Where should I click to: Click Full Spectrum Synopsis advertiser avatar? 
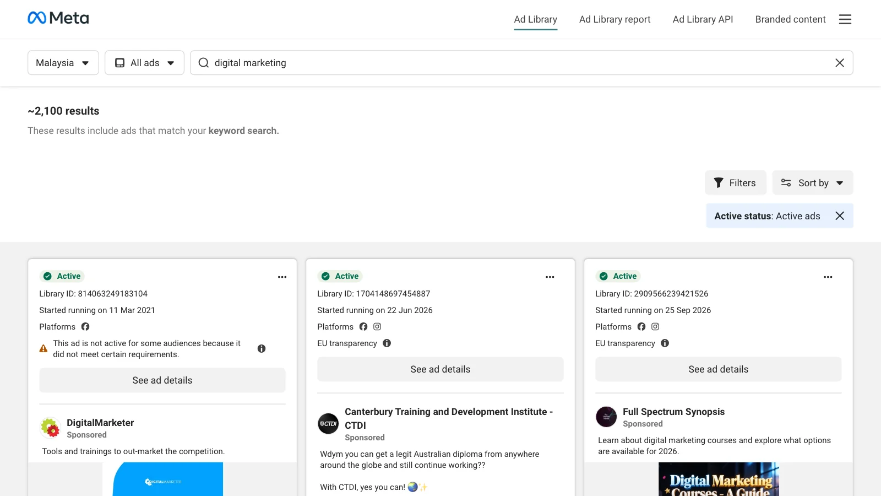tap(606, 417)
